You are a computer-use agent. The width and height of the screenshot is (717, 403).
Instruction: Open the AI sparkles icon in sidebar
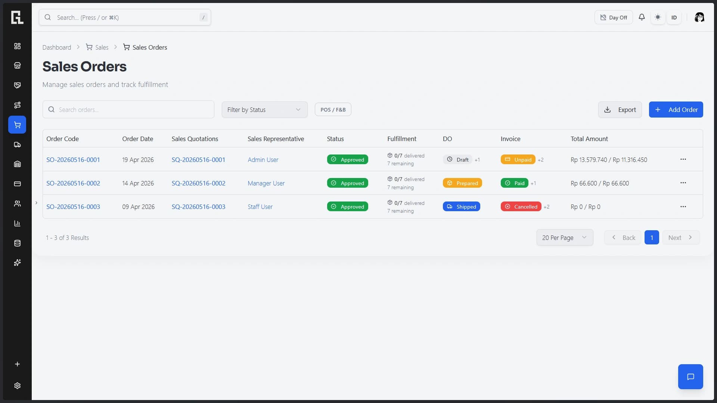(17, 263)
